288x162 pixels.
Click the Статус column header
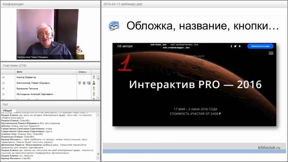tap(84, 72)
